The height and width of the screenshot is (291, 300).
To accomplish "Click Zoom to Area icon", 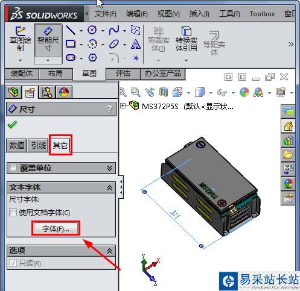I will tap(135, 92).
